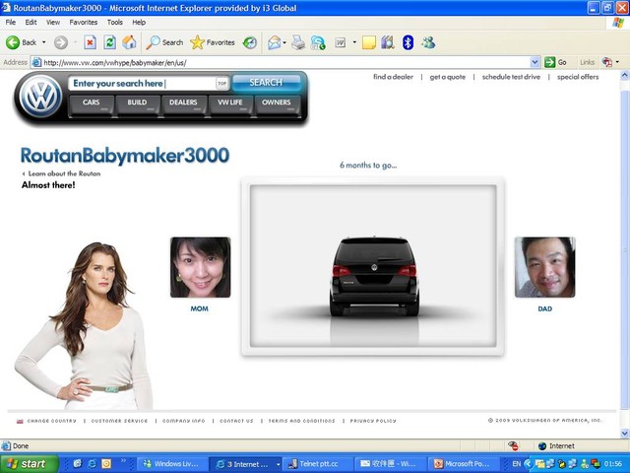
Task: Click the Go button beside address bar
Action: (555, 62)
